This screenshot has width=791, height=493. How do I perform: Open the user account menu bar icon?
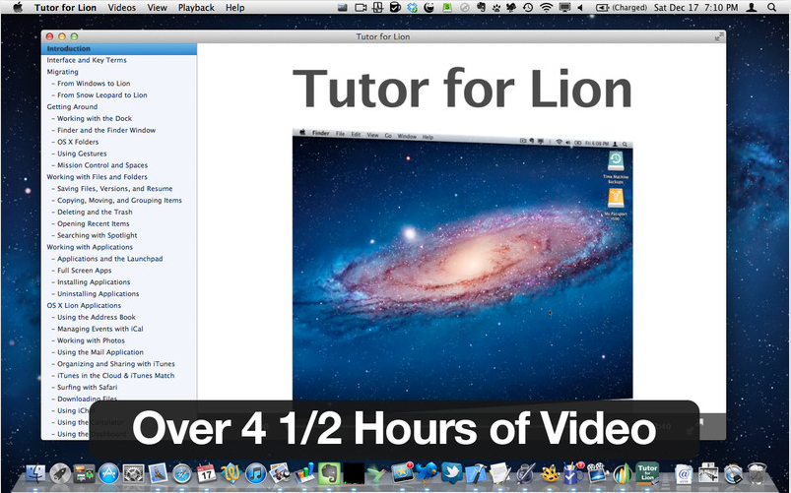coord(752,8)
